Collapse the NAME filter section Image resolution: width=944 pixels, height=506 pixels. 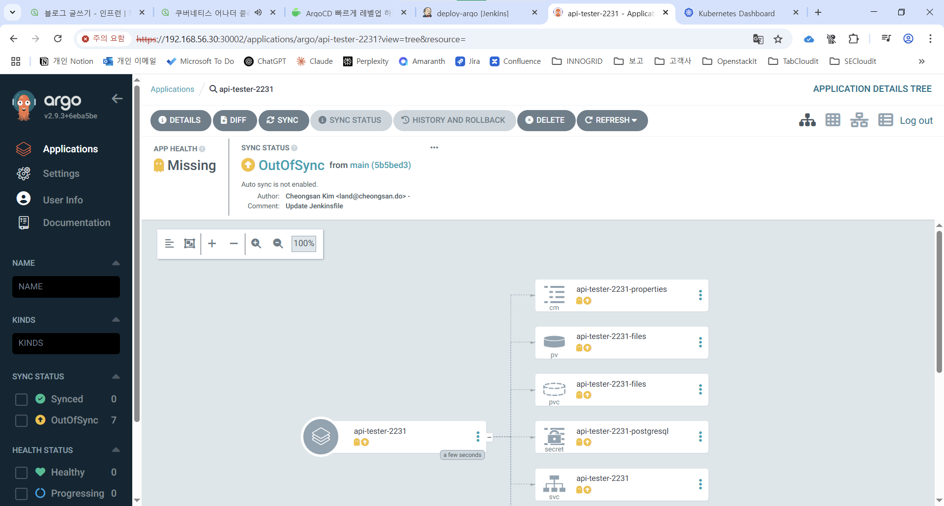116,263
